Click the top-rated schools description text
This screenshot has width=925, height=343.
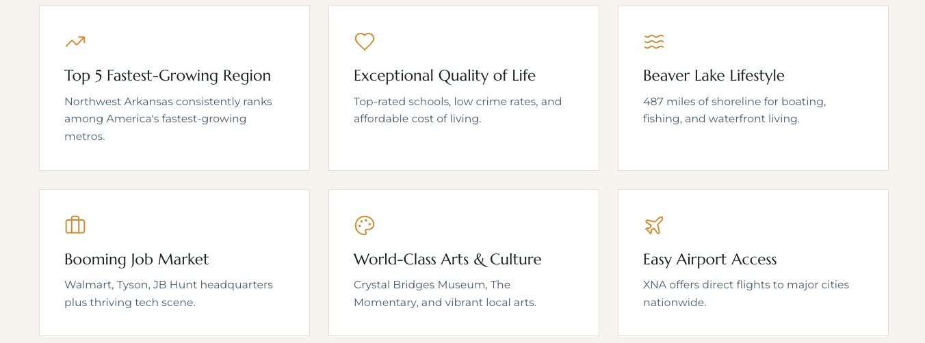coord(457,110)
